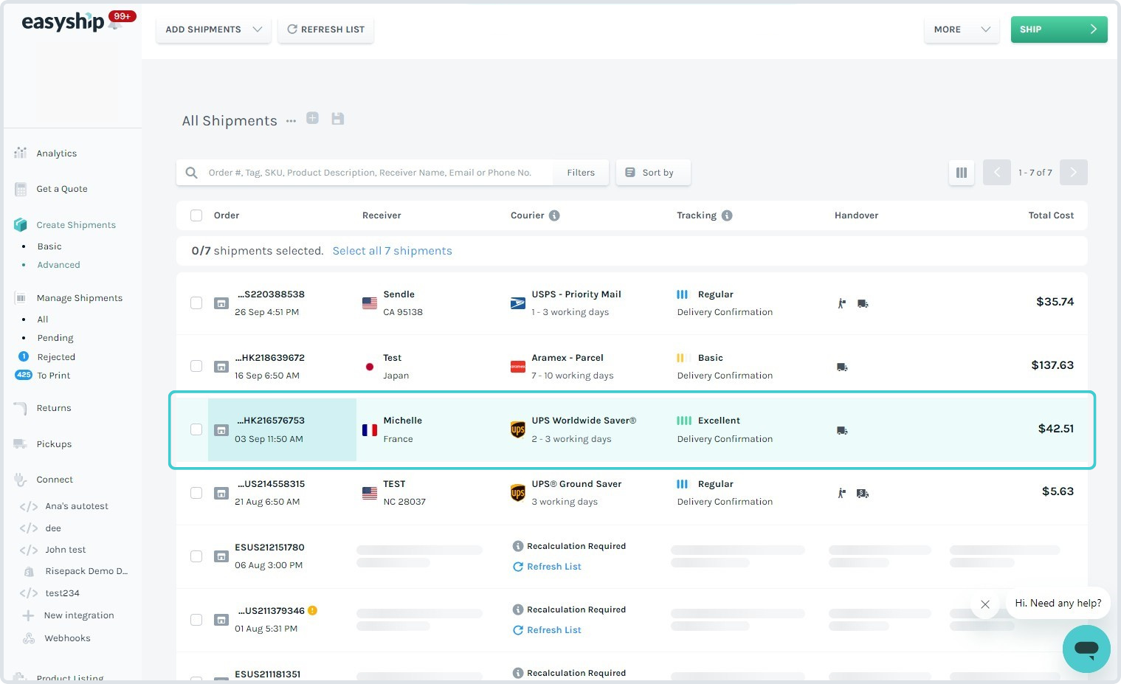This screenshot has height=684, width=1121.
Task: Open All under Manage Shipments
Action: pos(43,319)
